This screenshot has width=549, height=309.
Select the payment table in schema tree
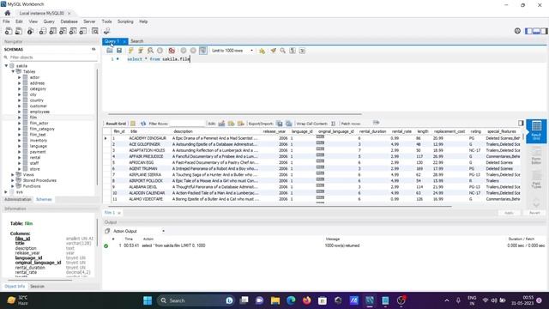coord(38,152)
